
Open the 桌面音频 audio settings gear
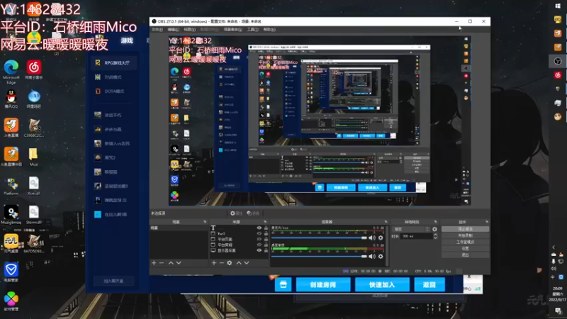click(381, 257)
